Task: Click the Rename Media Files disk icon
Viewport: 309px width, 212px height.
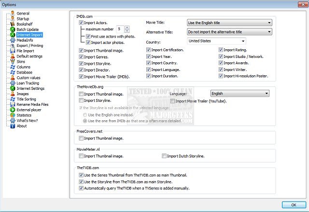Action: [x=13, y=104]
